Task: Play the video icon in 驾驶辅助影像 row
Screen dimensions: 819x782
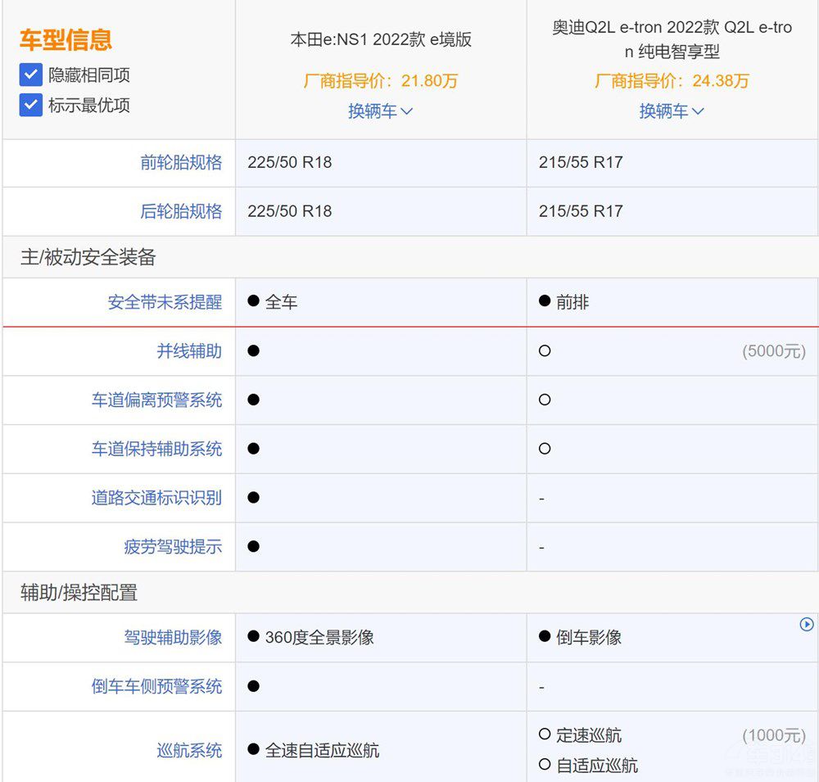Action: [x=807, y=625]
